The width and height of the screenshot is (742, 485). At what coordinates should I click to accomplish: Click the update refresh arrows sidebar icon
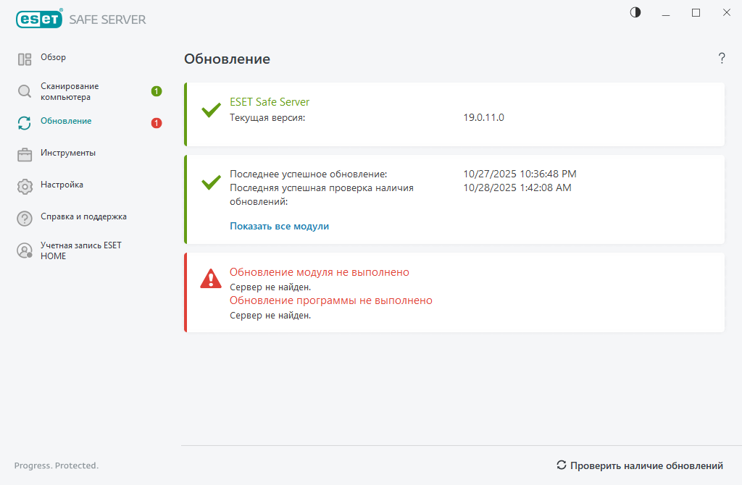[25, 123]
